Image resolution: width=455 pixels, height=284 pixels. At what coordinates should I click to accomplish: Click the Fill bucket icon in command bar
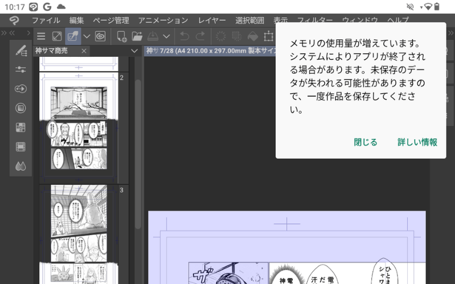(x=253, y=36)
